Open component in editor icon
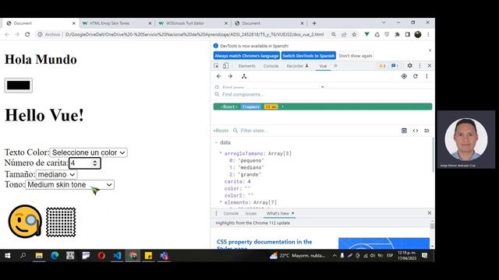Screen dimensions: 499x280 coord(426,131)
